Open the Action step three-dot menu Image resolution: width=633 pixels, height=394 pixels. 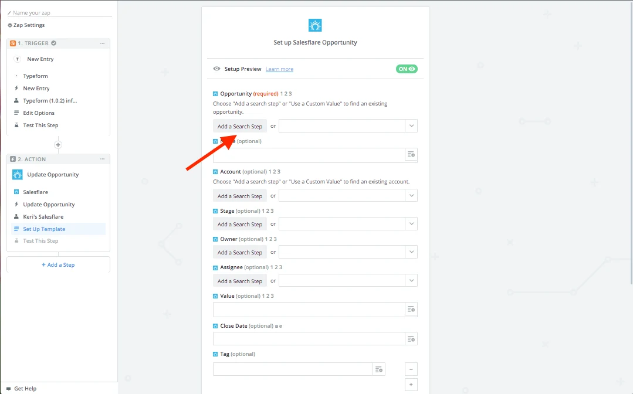103,159
